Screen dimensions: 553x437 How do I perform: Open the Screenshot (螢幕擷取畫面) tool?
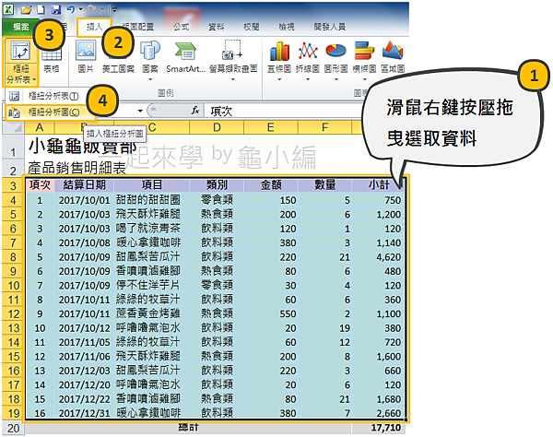coord(232,51)
